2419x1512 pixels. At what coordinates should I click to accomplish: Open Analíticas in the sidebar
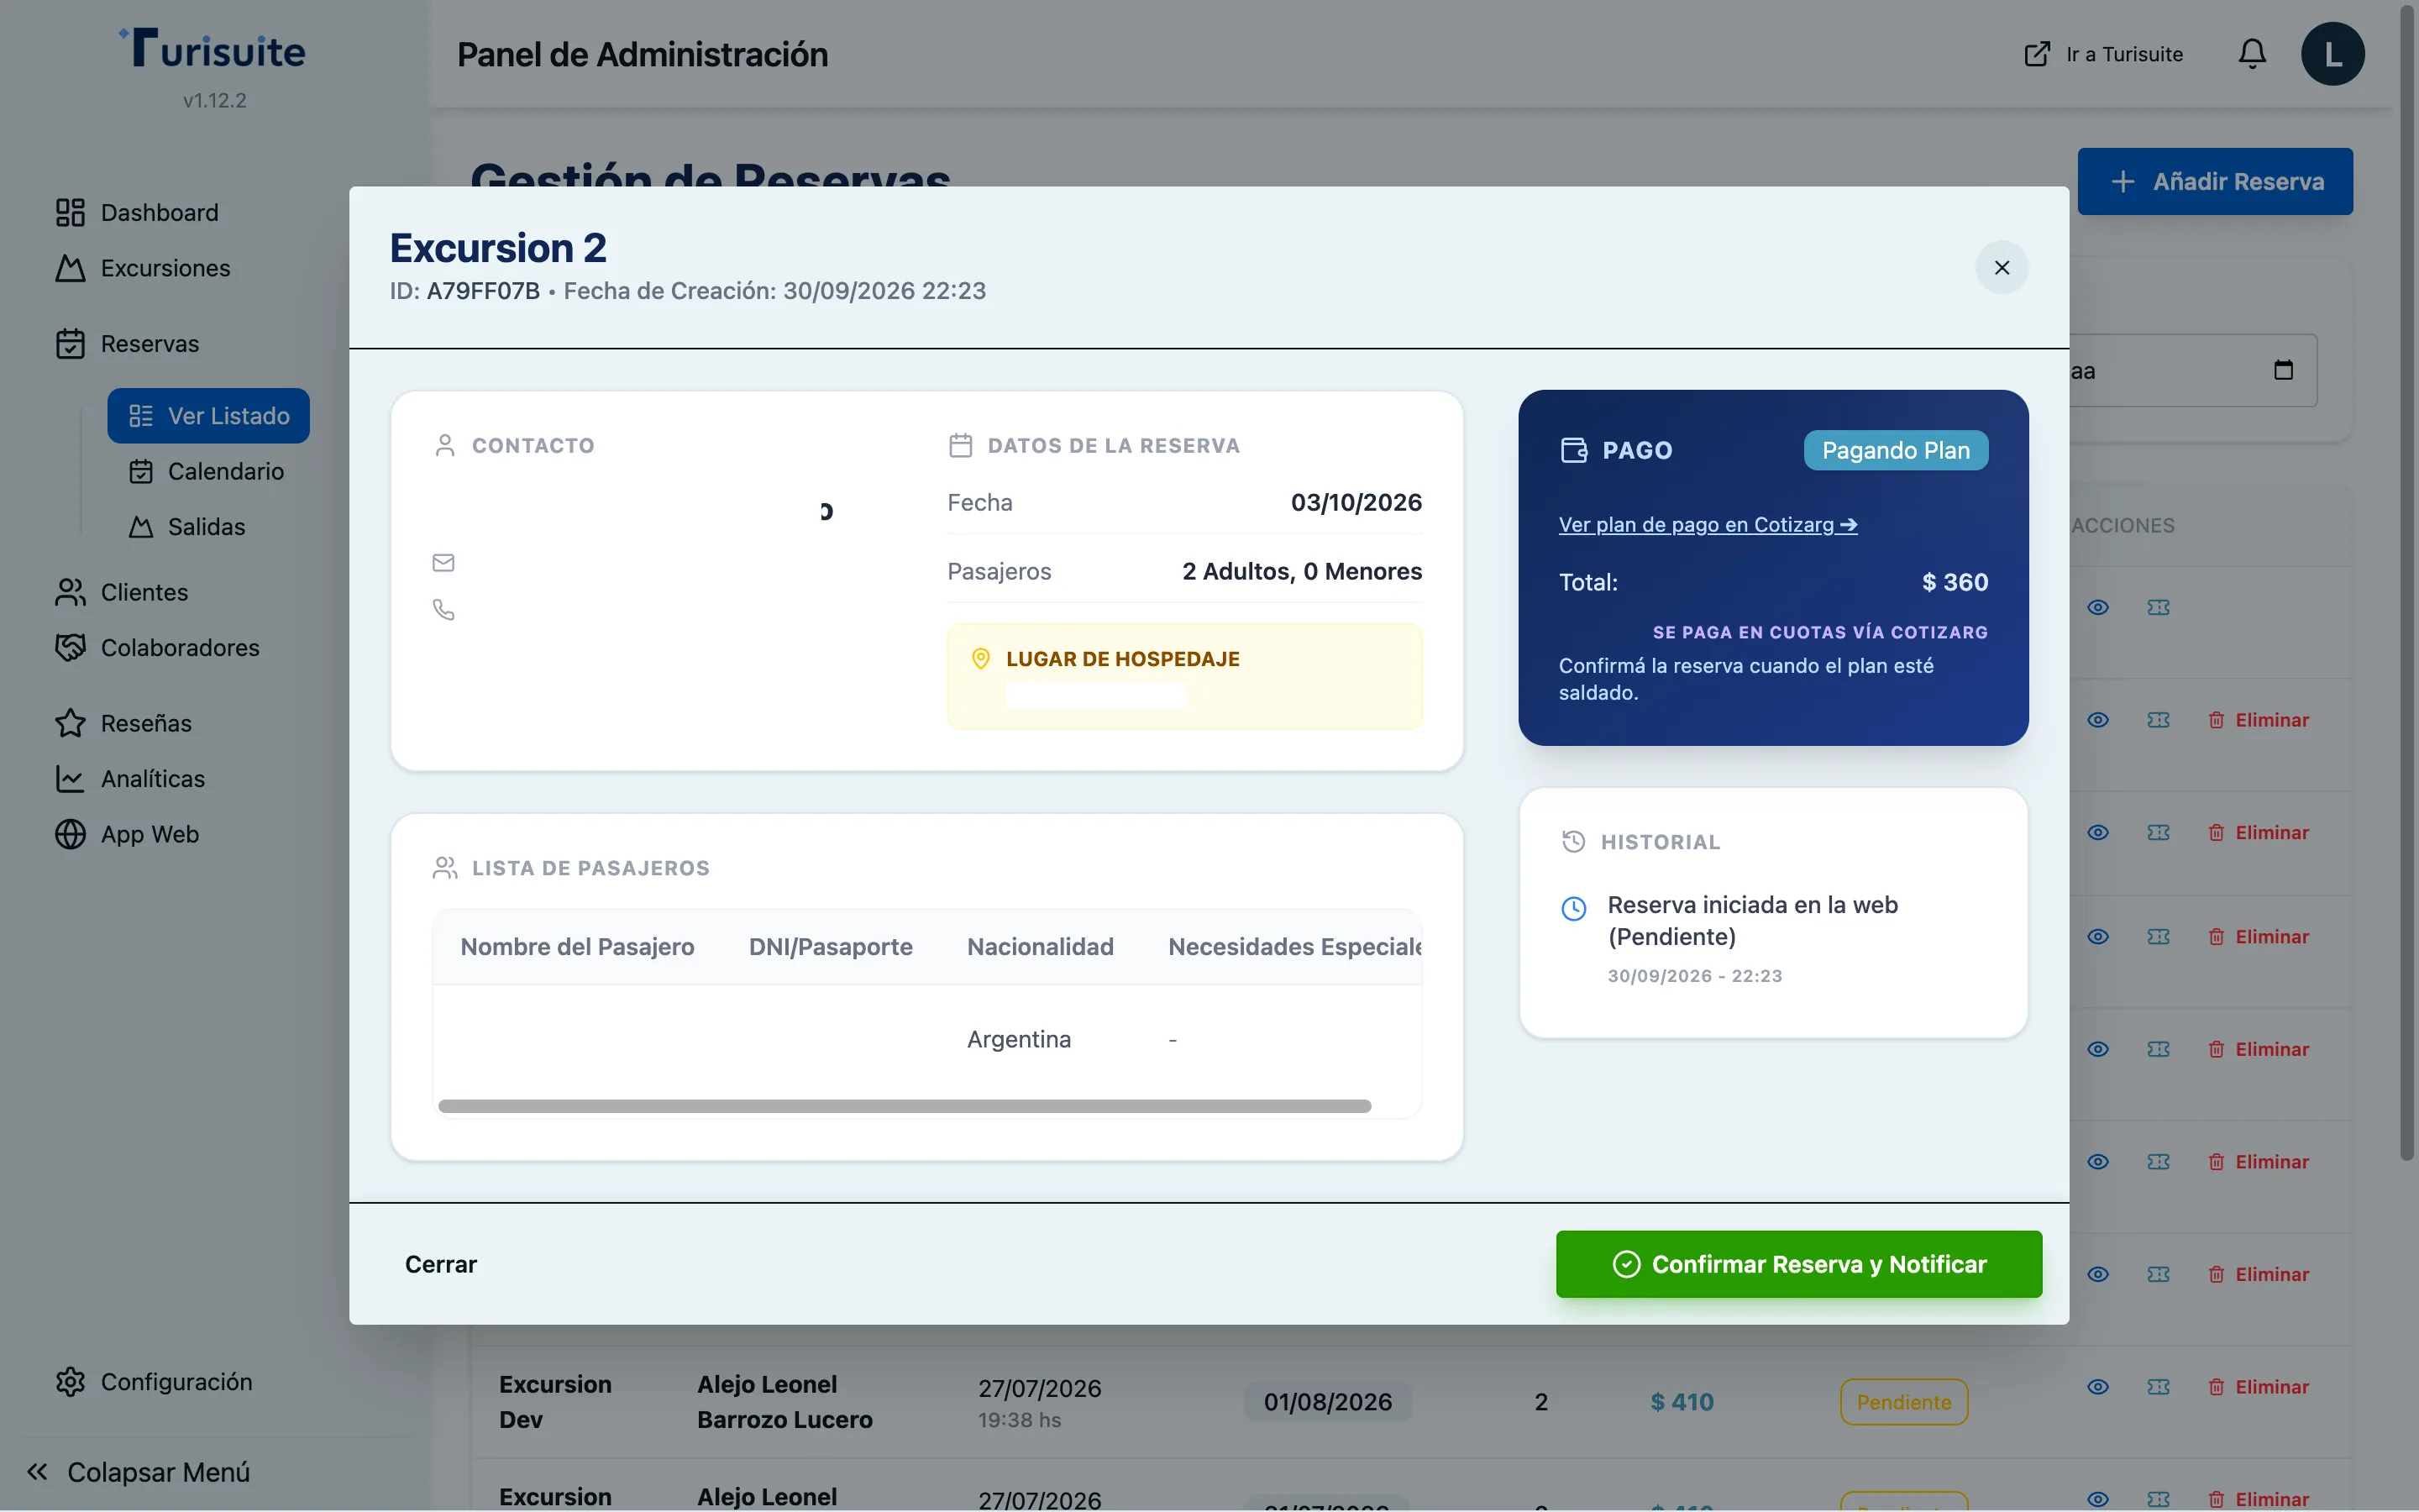130,779
